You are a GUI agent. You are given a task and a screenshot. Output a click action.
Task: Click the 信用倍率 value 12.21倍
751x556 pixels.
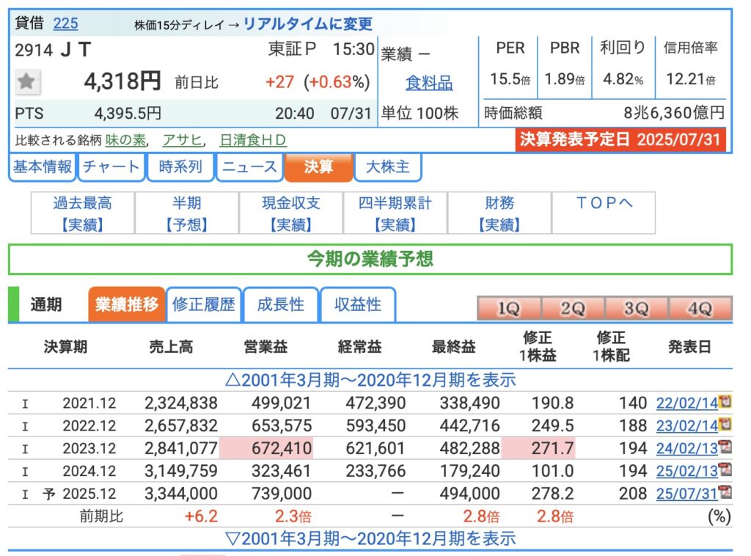(x=691, y=79)
